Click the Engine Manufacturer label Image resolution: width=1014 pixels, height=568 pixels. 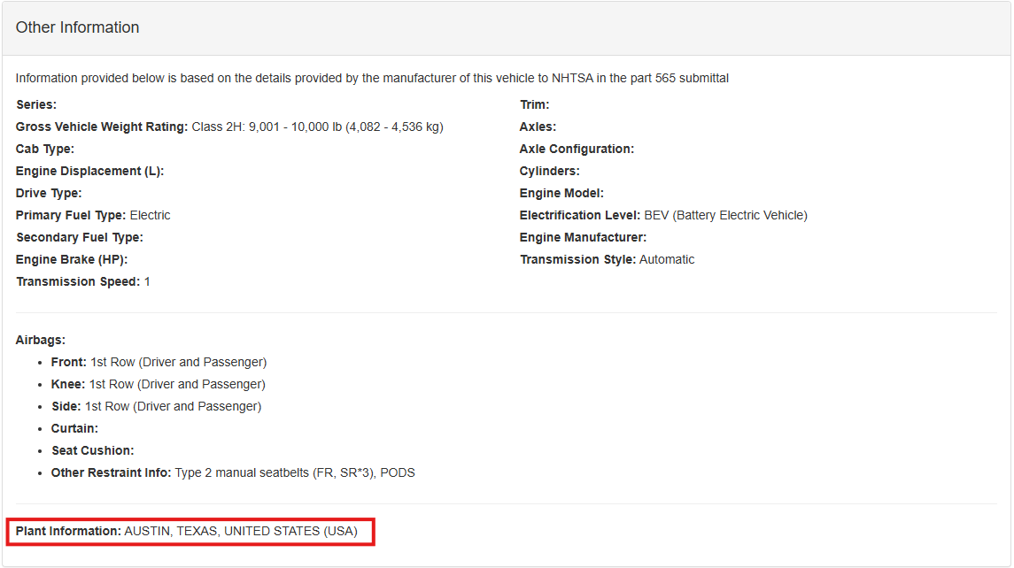583,237
